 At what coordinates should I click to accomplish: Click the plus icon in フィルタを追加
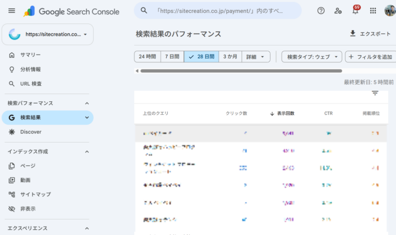(x=351, y=57)
